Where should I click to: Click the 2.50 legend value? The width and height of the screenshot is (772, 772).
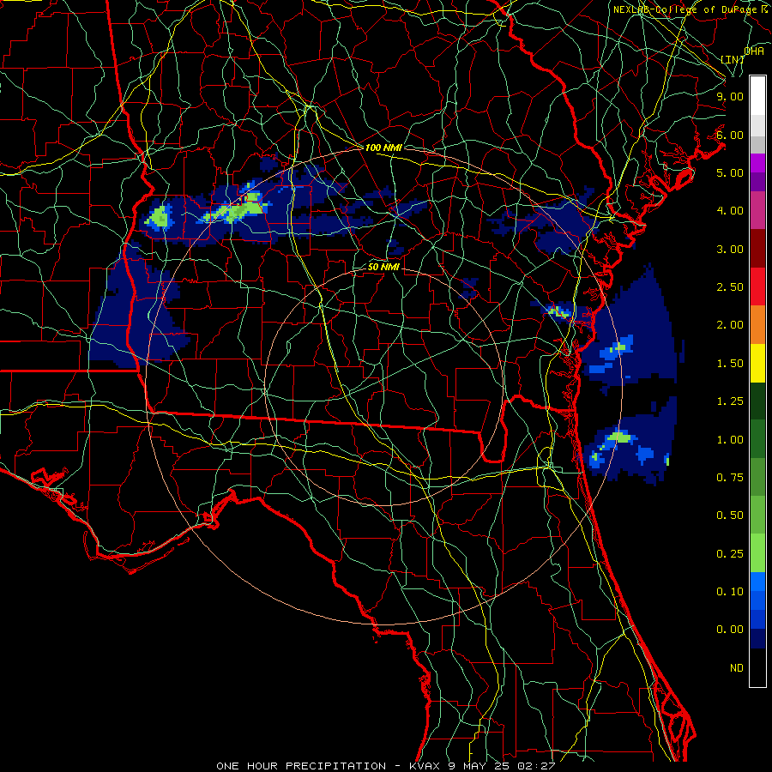pyautogui.click(x=730, y=287)
